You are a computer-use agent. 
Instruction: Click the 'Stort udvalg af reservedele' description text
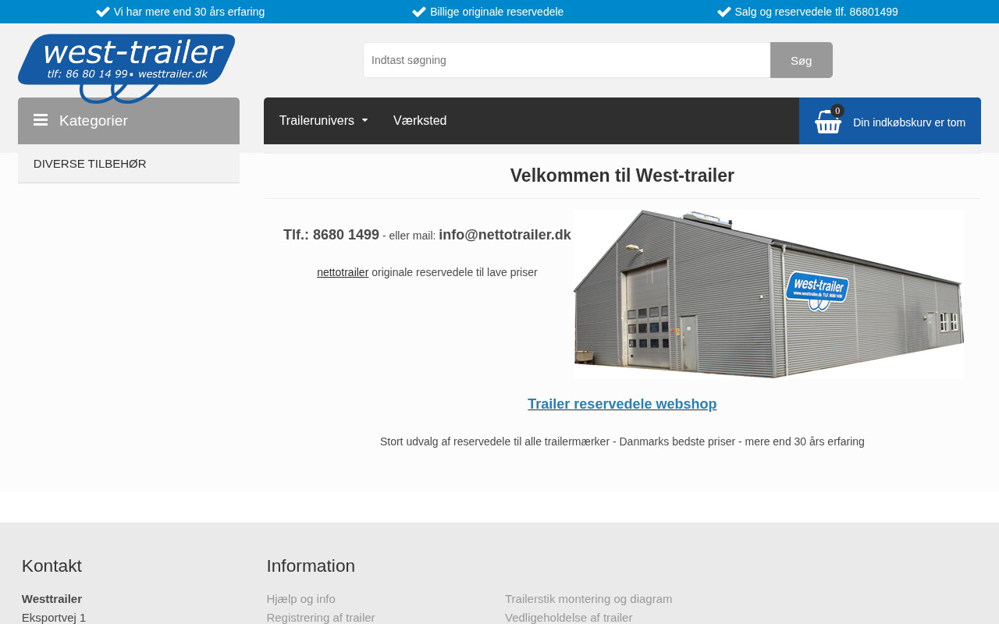tap(622, 441)
